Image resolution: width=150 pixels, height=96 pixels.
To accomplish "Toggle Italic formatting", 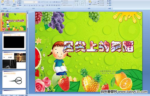I will click(27, 5).
